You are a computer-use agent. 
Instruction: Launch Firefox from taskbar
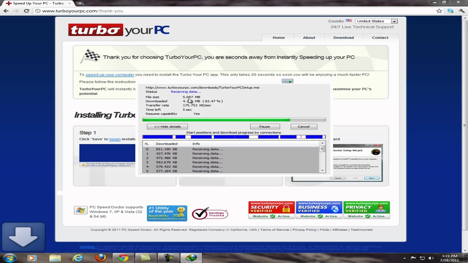pyautogui.click(x=101, y=258)
